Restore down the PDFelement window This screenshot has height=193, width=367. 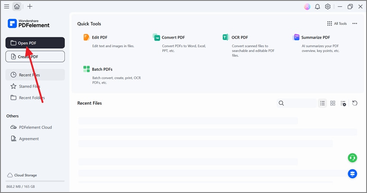(x=350, y=6)
